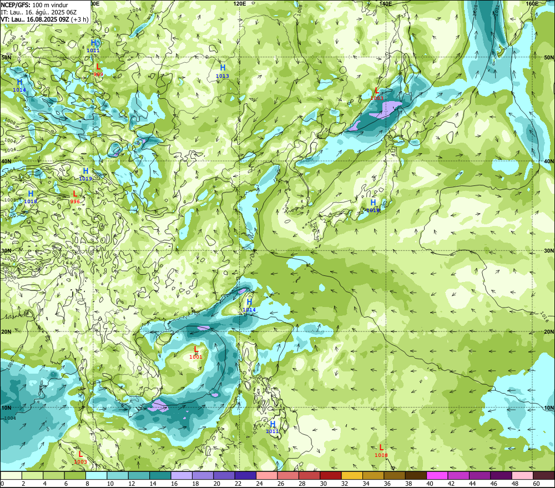Click the 30N label on the right edge
555x488 pixels.
click(x=549, y=251)
